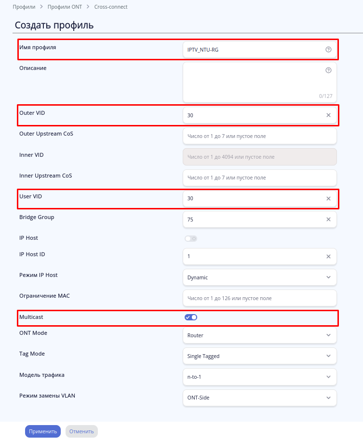Viewport: 363px width, 441px height.
Task: Disable the Multicast toggle
Action: click(x=191, y=317)
